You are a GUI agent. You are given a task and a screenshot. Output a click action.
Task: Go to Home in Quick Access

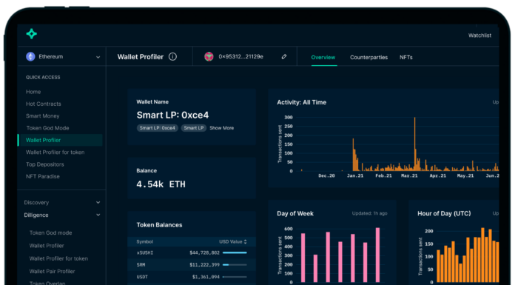33,92
